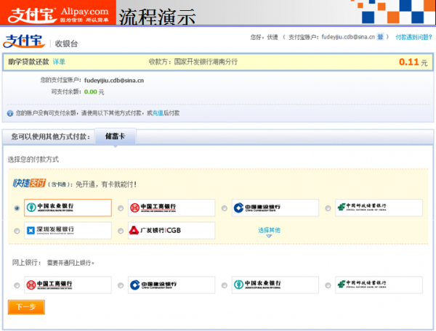Click the ICBC logo in quick pay section
436x331 pixels.
tap(171, 208)
